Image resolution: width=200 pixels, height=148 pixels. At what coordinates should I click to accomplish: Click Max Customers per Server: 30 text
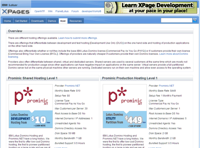coord(71,108)
